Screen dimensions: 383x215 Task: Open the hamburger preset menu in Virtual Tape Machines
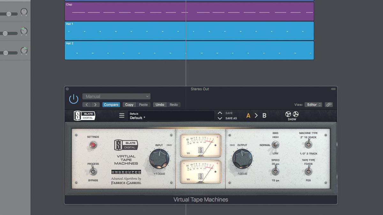tap(122, 116)
